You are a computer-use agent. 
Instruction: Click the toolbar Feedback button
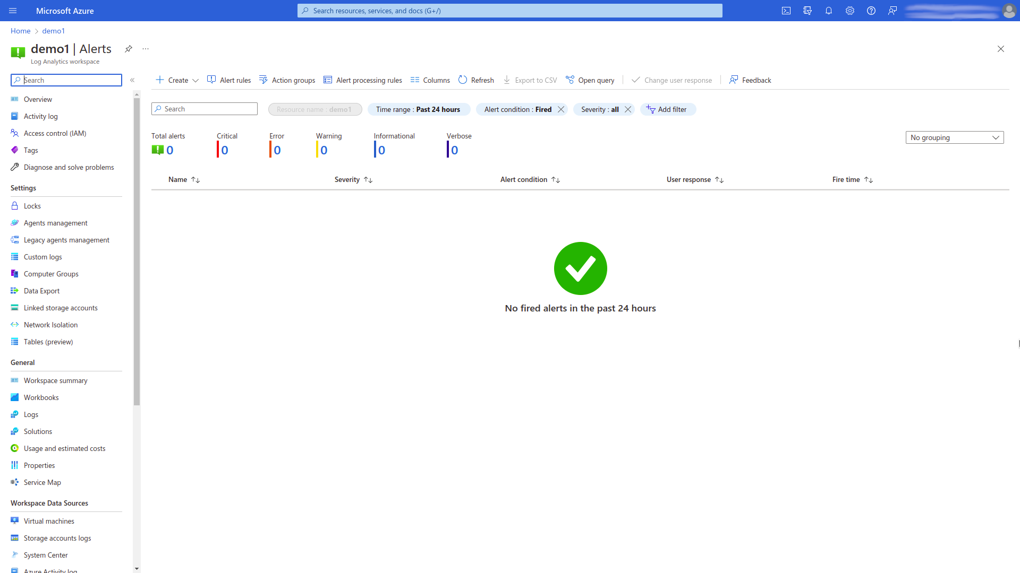[x=750, y=80]
